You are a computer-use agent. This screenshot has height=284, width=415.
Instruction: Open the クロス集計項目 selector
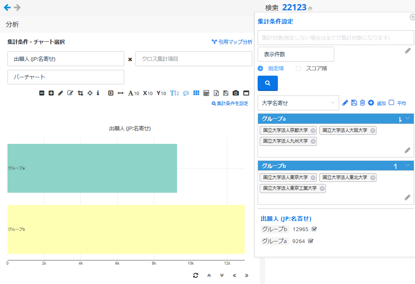coord(194,59)
